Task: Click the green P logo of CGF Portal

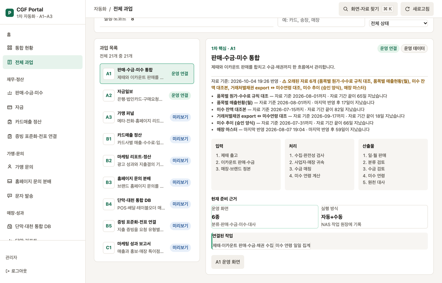Action: [10, 13]
